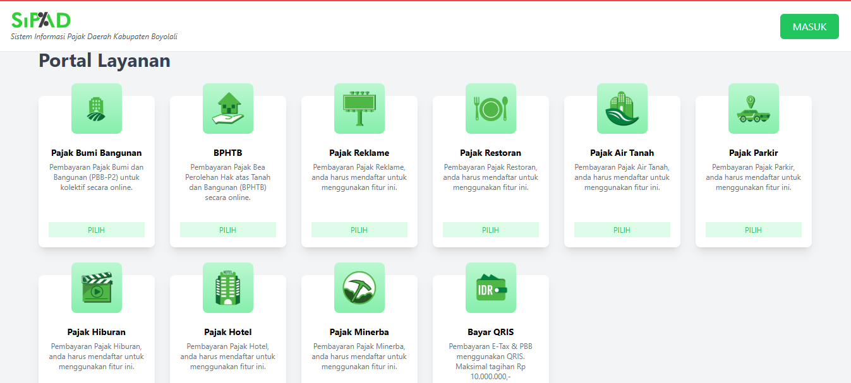Click the Pajak Restoran plate and cutlery icon

[x=491, y=109]
